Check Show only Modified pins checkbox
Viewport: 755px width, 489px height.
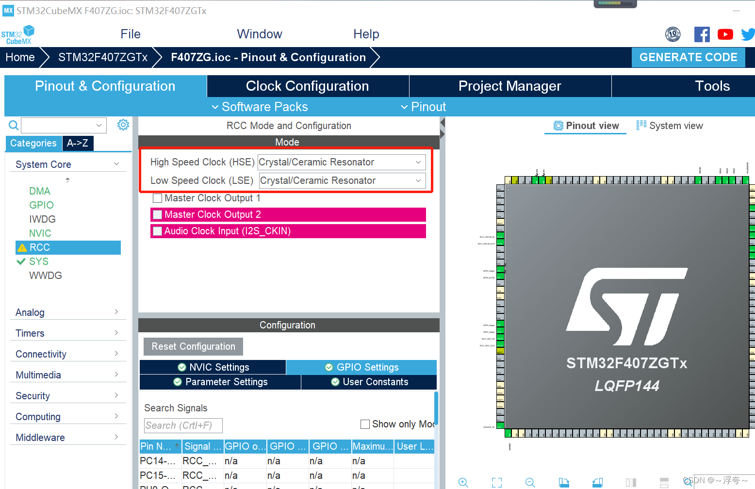point(365,424)
